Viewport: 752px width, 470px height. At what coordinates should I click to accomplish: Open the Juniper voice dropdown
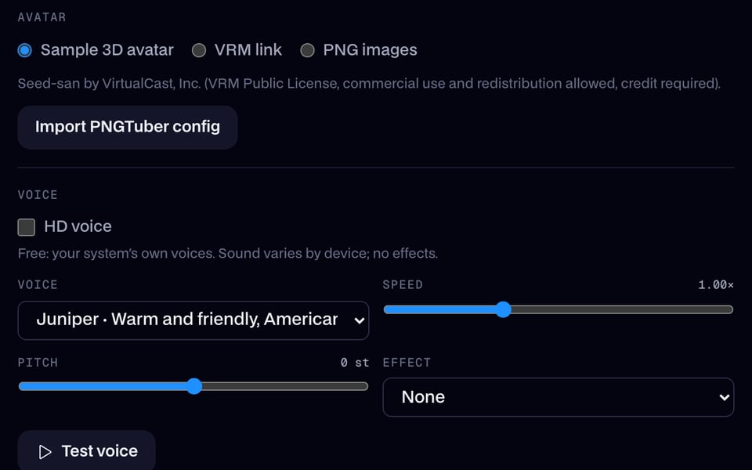193,320
